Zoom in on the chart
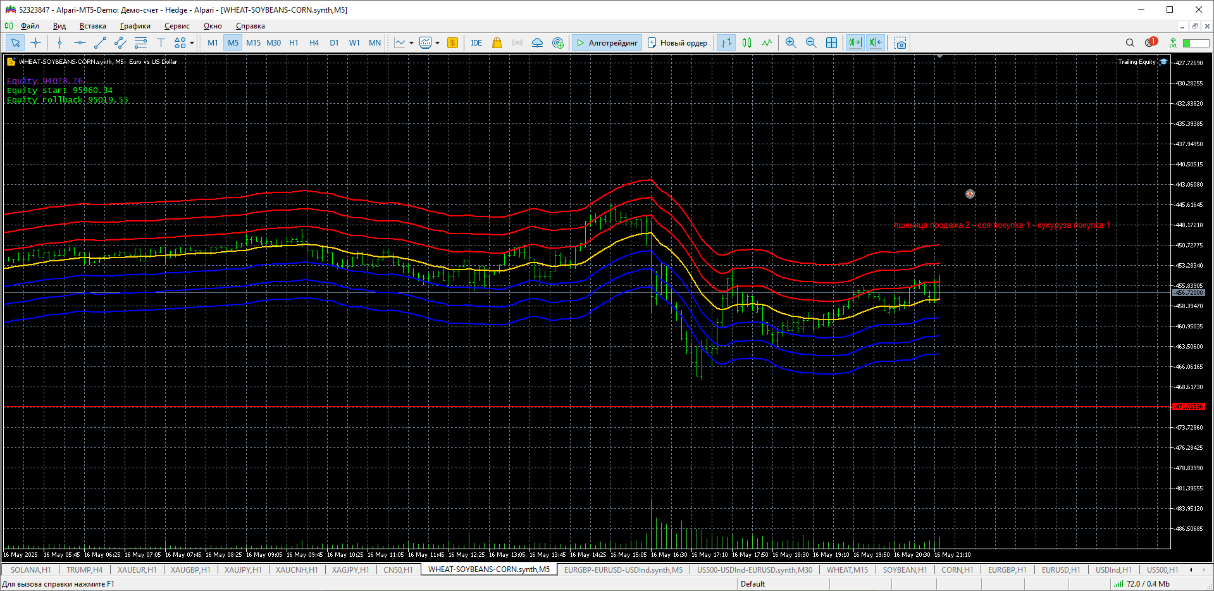The width and height of the screenshot is (1214, 591). pyautogui.click(x=790, y=43)
